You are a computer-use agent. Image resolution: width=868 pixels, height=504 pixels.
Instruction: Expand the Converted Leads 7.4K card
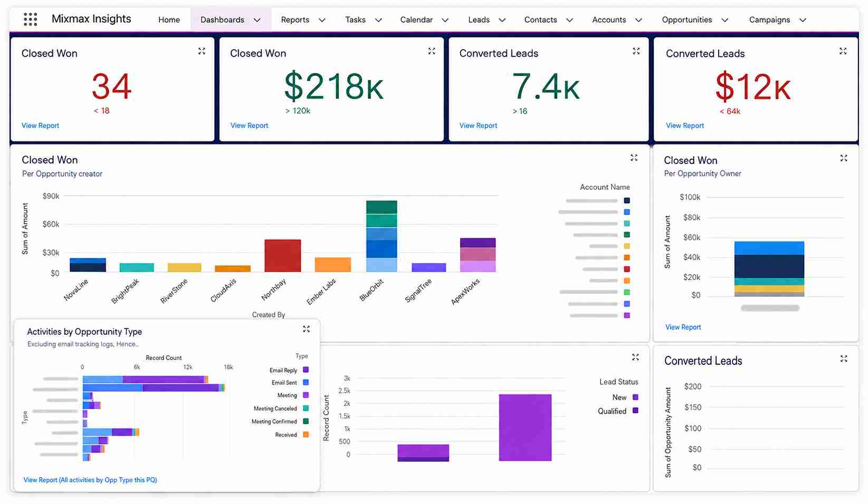click(636, 51)
